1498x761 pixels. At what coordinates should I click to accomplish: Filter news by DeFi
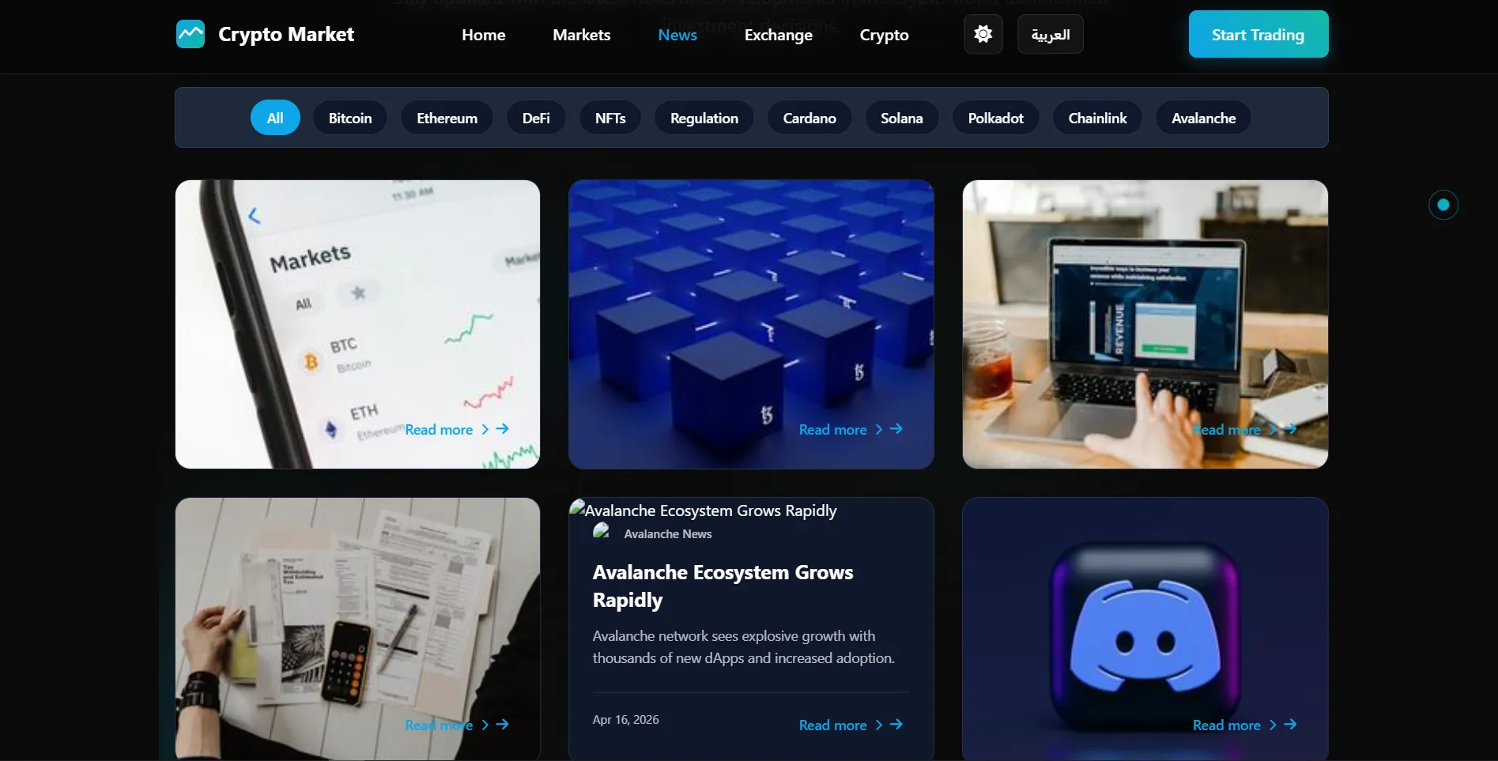click(536, 118)
